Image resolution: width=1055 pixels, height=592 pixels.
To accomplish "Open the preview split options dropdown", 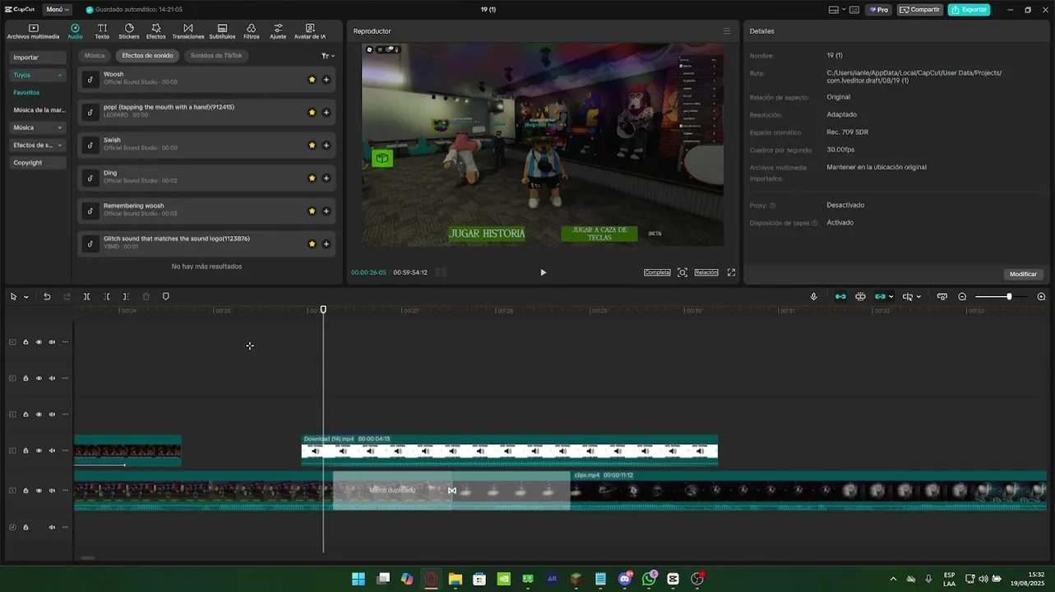I will [918, 297].
